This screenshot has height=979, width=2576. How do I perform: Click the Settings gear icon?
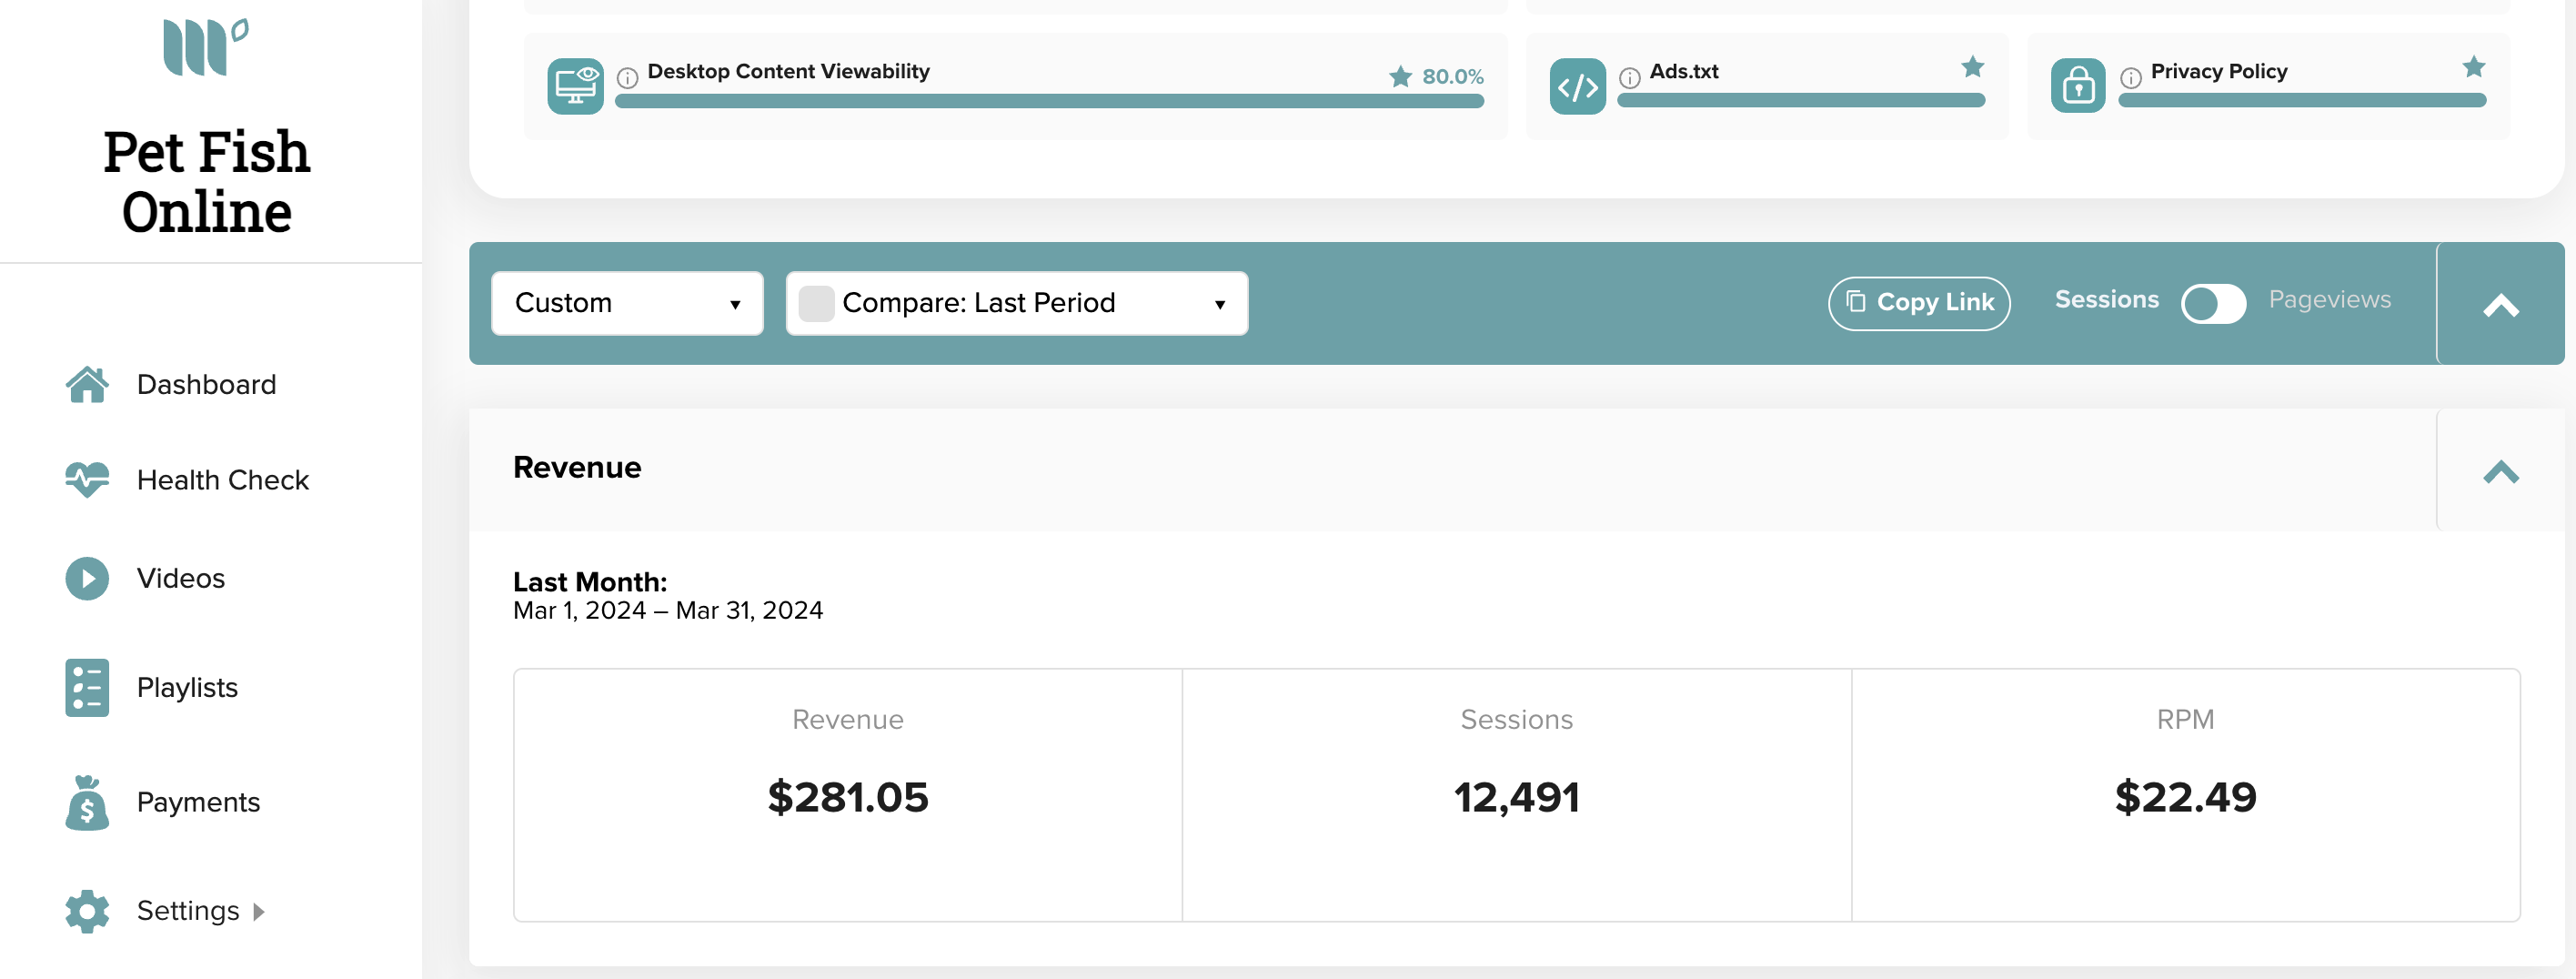(x=87, y=910)
